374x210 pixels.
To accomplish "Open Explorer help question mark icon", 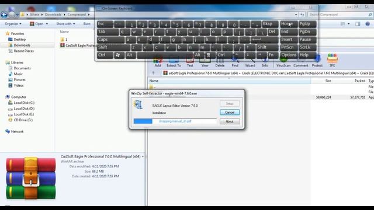I will pos(368,24).
